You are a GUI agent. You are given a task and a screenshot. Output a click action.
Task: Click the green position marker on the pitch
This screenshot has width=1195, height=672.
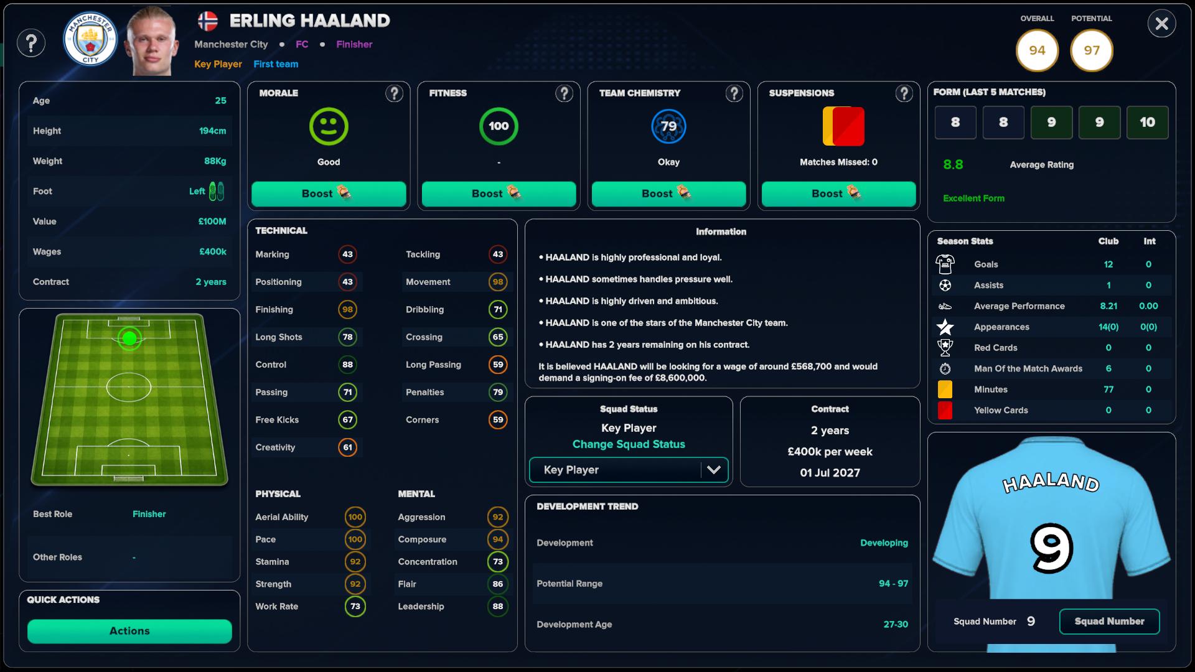(x=129, y=338)
